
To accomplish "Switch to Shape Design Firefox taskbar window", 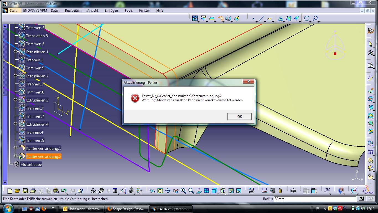I will point(127,209).
